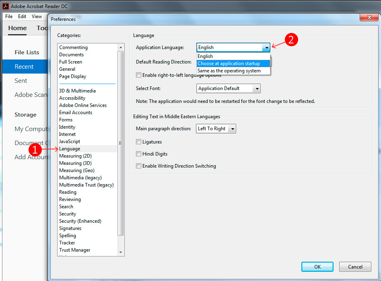The height and width of the screenshot is (281, 381).
Task: Select Reading category
Action: (68, 192)
